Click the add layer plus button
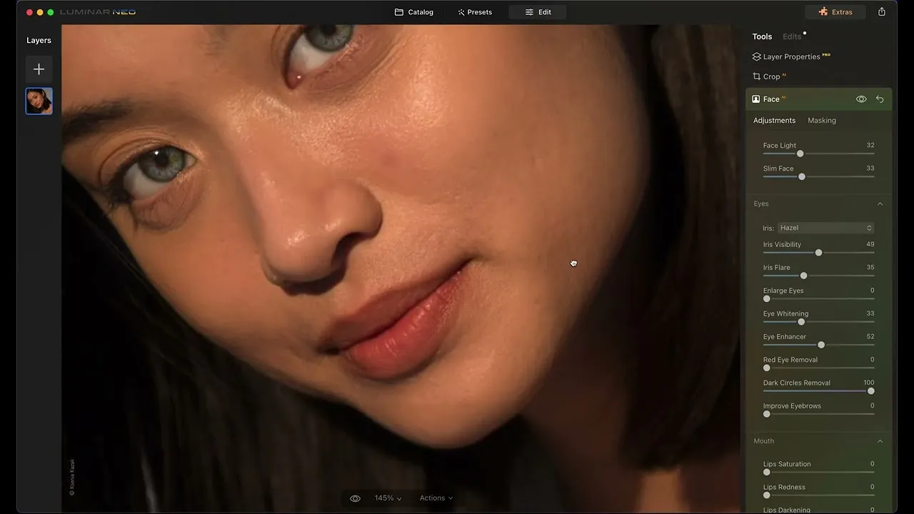Image resolution: width=914 pixels, height=514 pixels. (x=39, y=69)
